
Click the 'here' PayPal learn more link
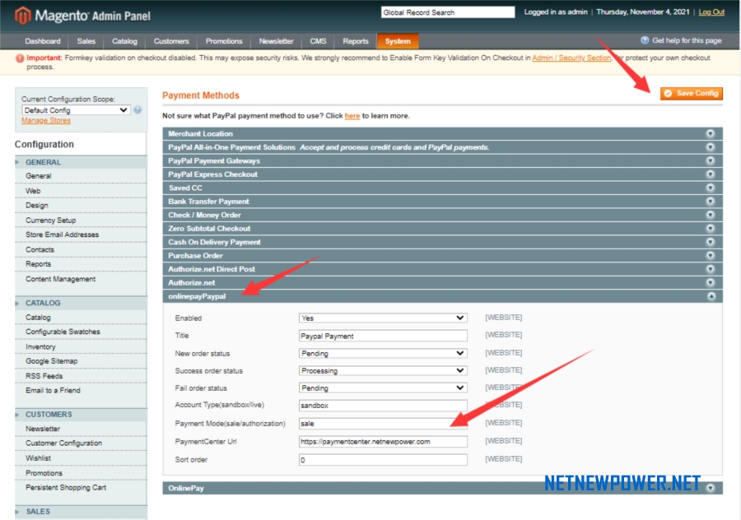[352, 116]
